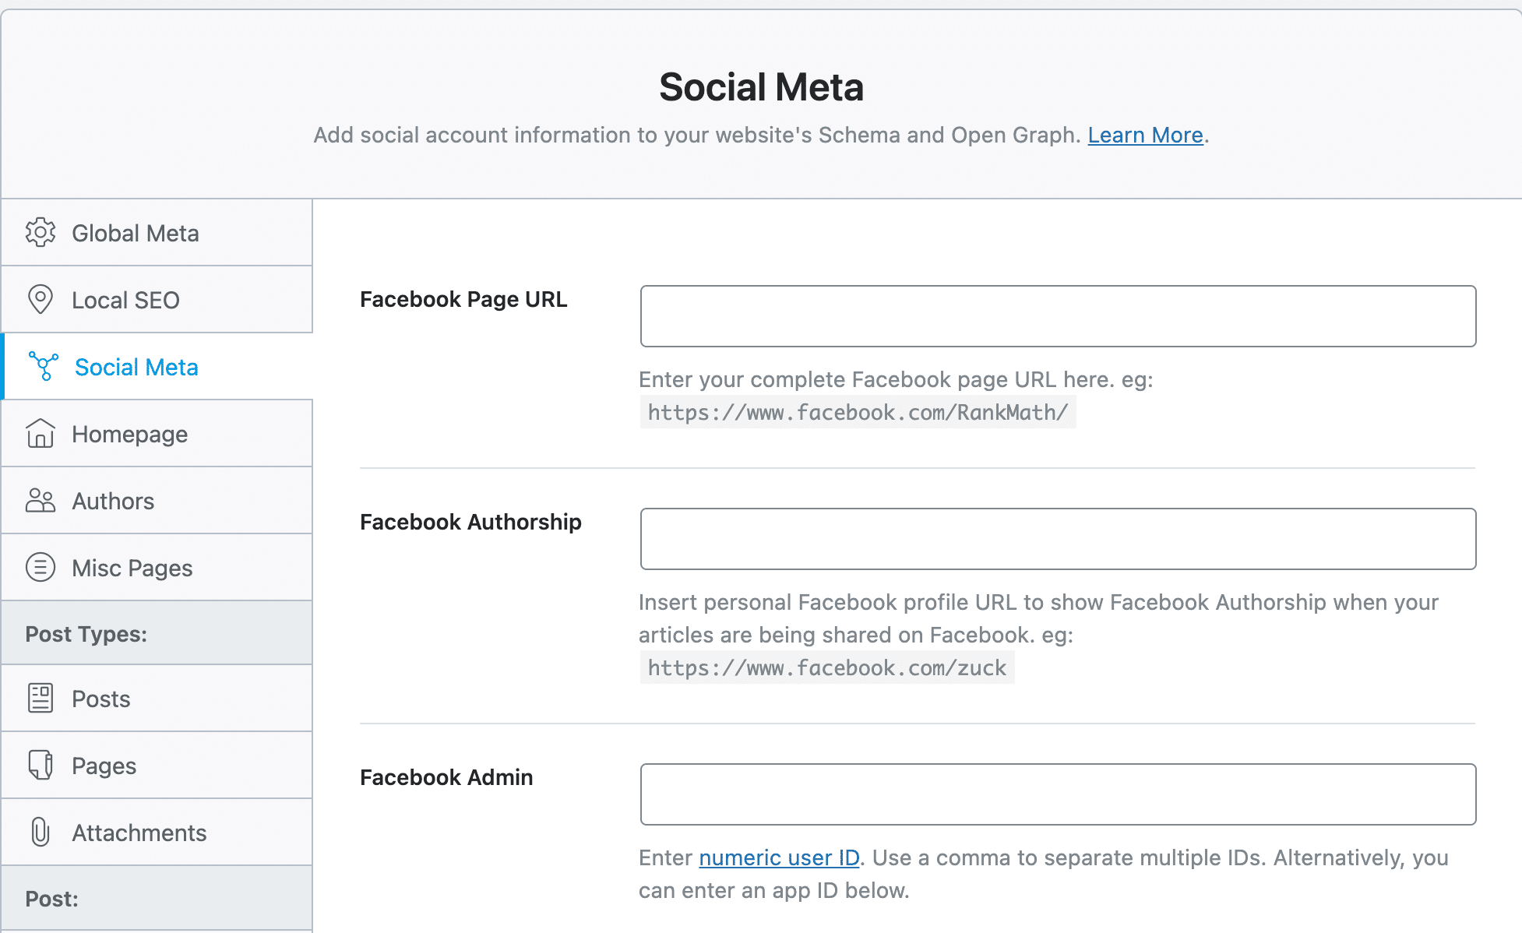Click the Global Meta settings icon
Screen dimensions: 1522x933
[x=41, y=231]
